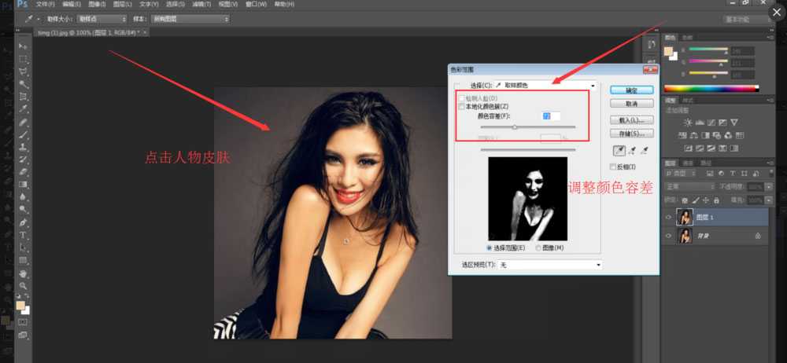
Task: Choose the 图像(M) radio button
Action: click(x=538, y=247)
